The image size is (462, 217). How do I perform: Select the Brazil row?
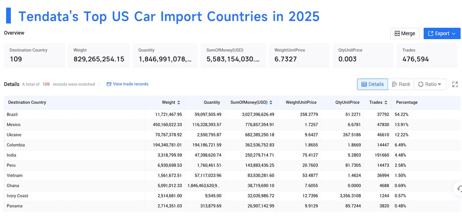tap(232, 114)
